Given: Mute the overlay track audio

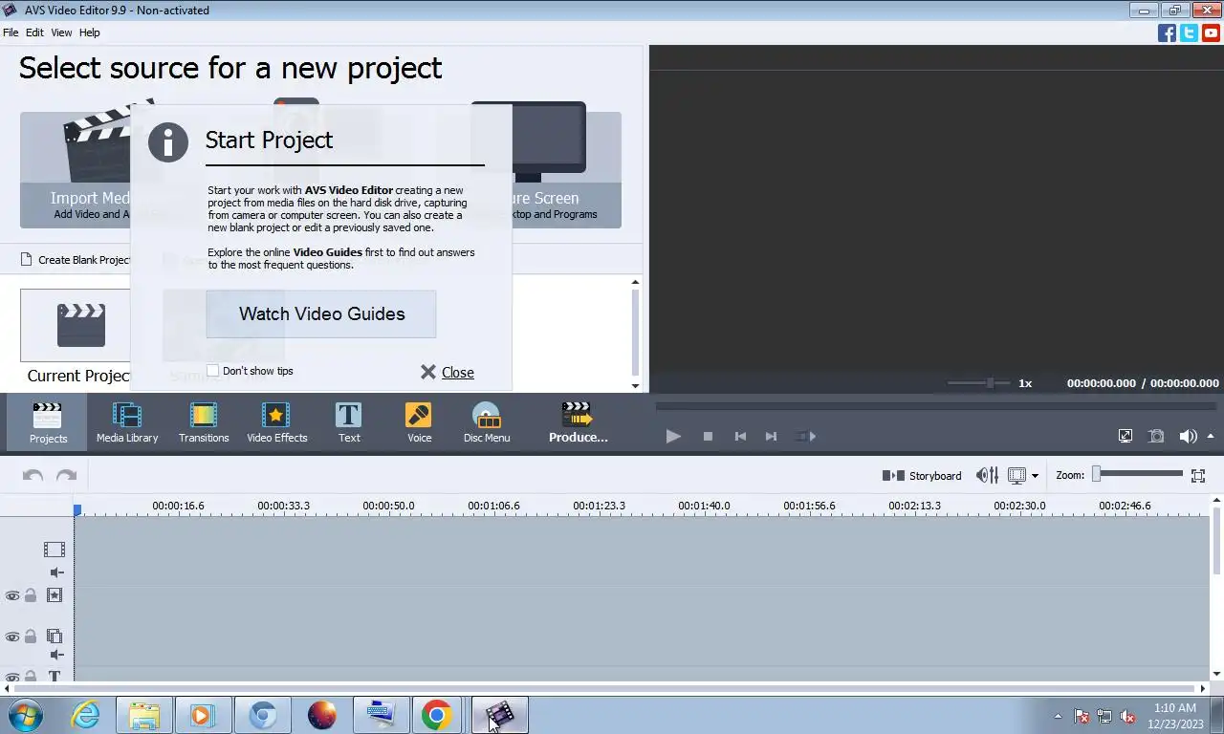Looking at the screenshot, I should pos(56,655).
